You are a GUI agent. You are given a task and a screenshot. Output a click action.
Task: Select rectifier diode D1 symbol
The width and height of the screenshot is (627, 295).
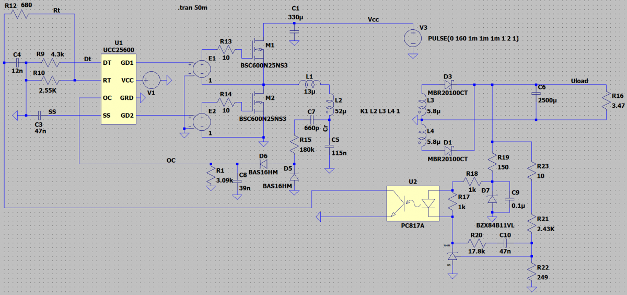point(449,150)
